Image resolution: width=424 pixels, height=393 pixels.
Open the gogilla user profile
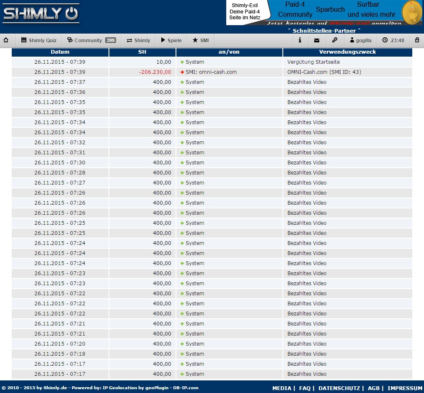(360, 40)
